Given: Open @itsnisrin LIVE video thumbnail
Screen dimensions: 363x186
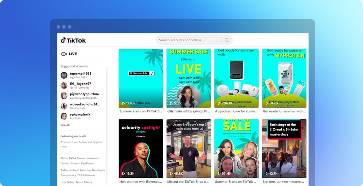Looking at the screenshot, I should pos(189,78).
